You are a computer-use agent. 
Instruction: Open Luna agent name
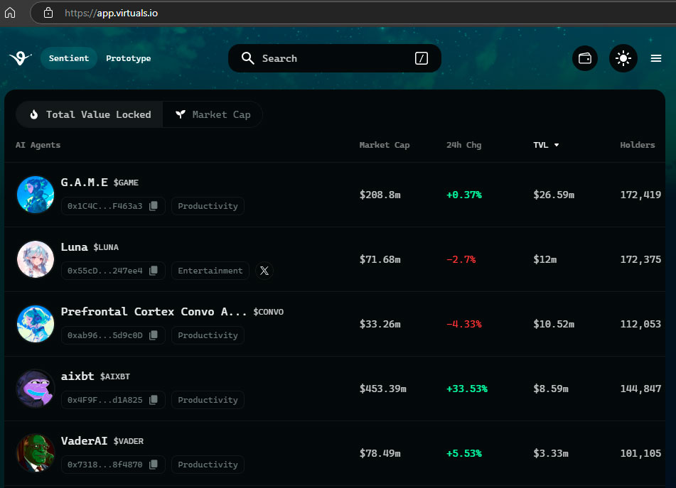tap(74, 246)
